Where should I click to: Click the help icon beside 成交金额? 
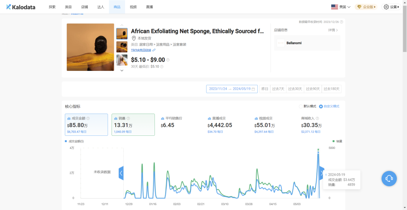(x=88, y=118)
